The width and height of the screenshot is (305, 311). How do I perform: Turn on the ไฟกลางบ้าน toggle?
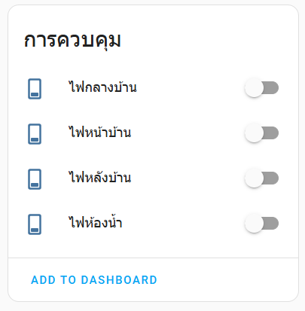coord(261,88)
